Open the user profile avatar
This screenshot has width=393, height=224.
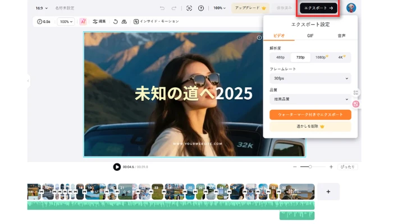coord(351,8)
